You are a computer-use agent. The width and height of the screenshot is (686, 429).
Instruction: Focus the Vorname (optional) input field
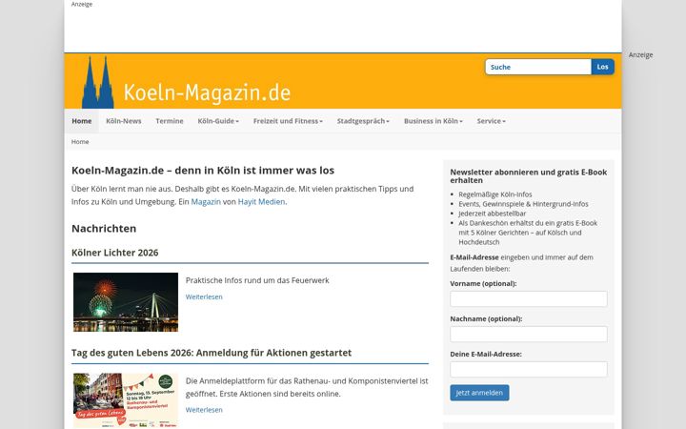point(529,299)
